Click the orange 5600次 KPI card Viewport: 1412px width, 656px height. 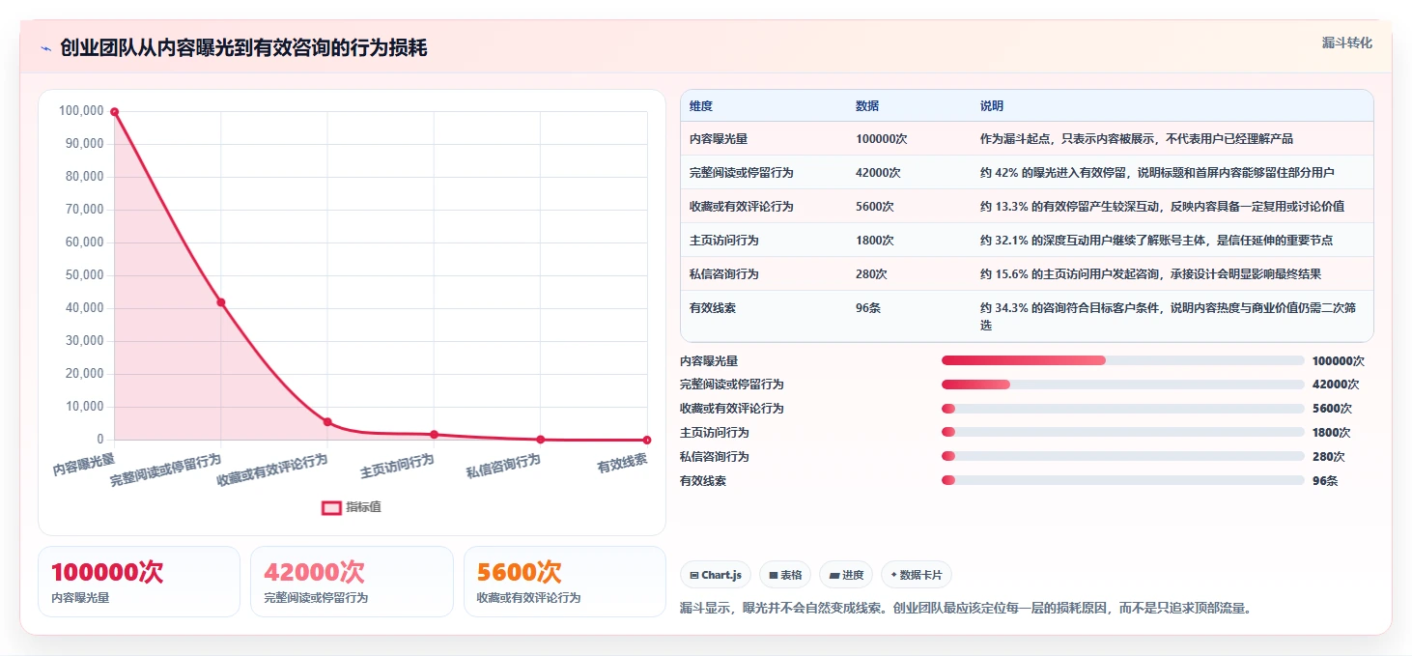(565, 582)
